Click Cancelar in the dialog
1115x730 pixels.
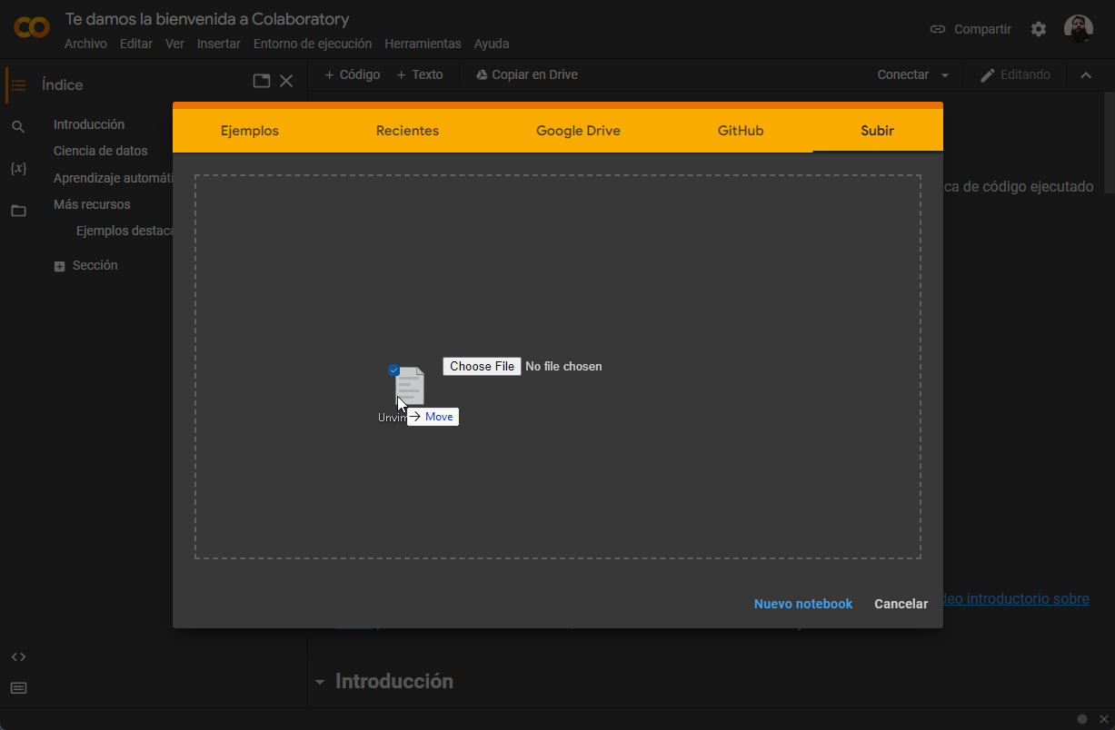click(x=901, y=604)
